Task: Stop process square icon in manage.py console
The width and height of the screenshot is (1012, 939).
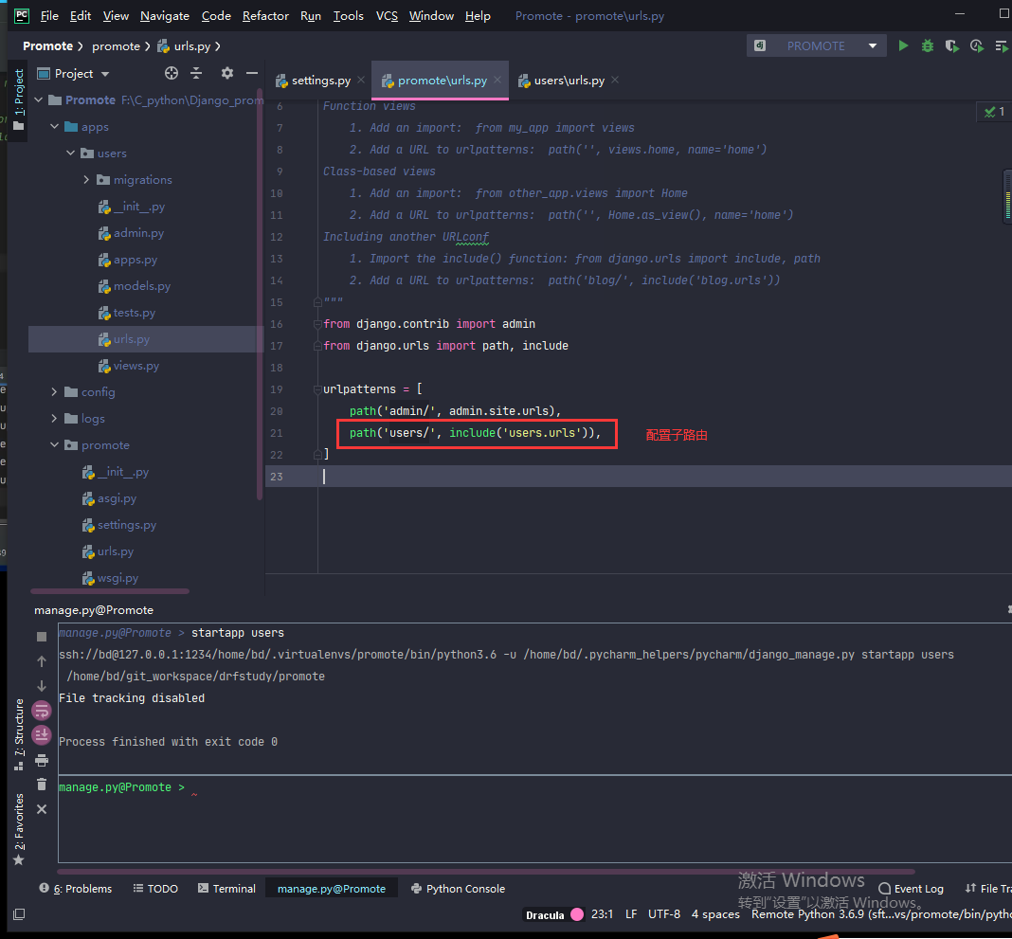Action: pyautogui.click(x=42, y=637)
